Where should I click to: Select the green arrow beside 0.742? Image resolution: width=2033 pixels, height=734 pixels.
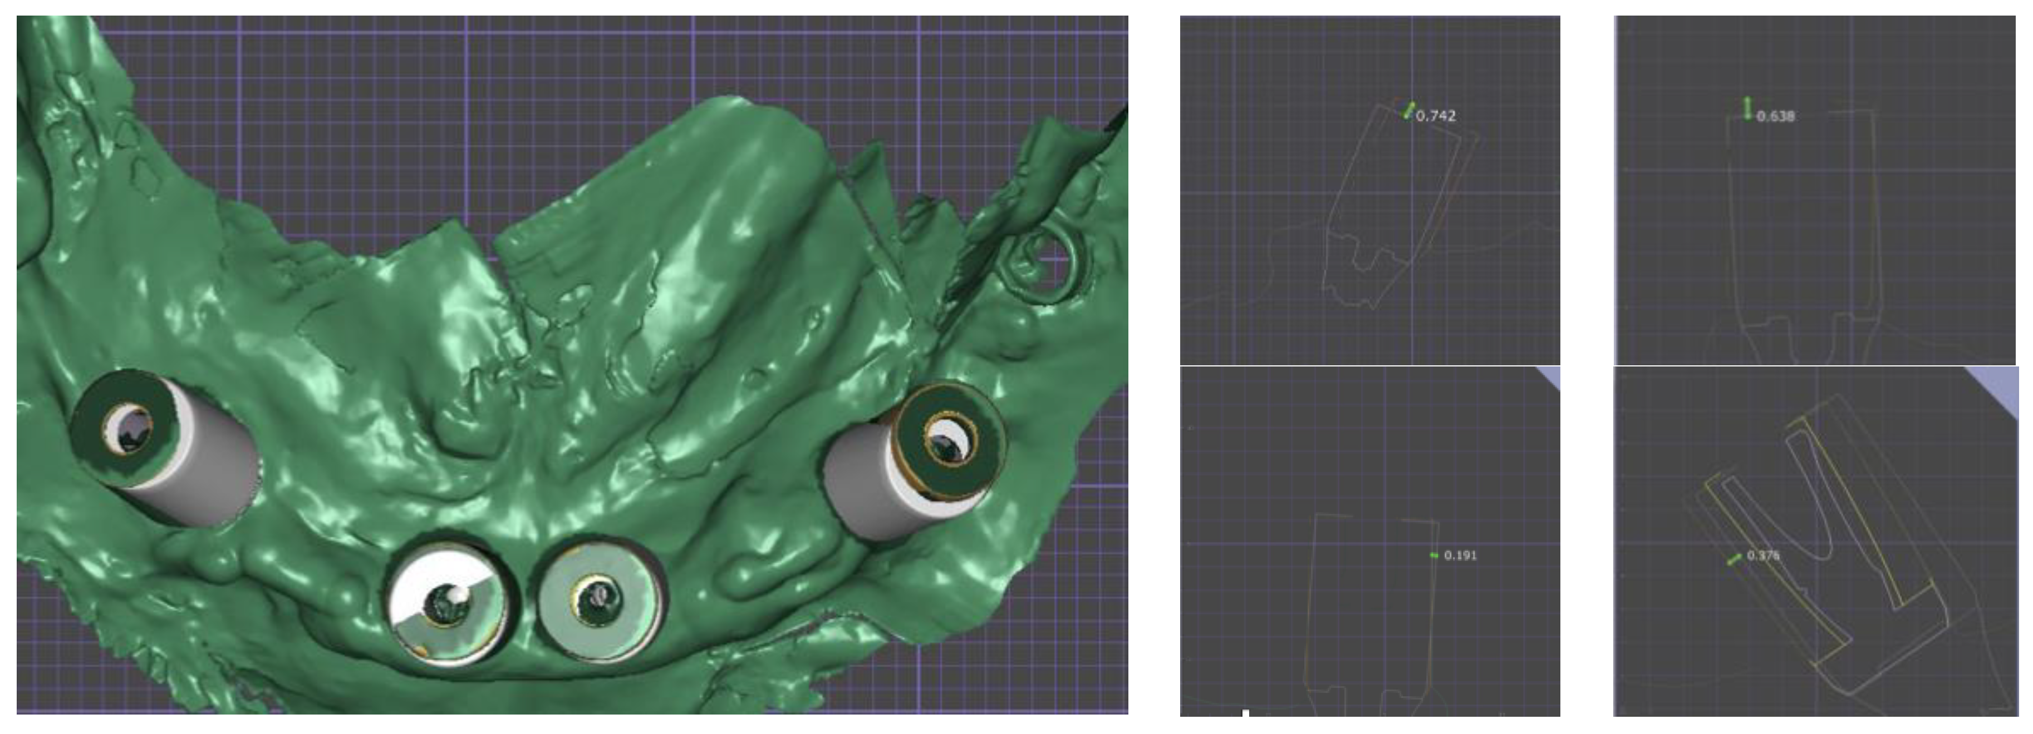click(1409, 110)
